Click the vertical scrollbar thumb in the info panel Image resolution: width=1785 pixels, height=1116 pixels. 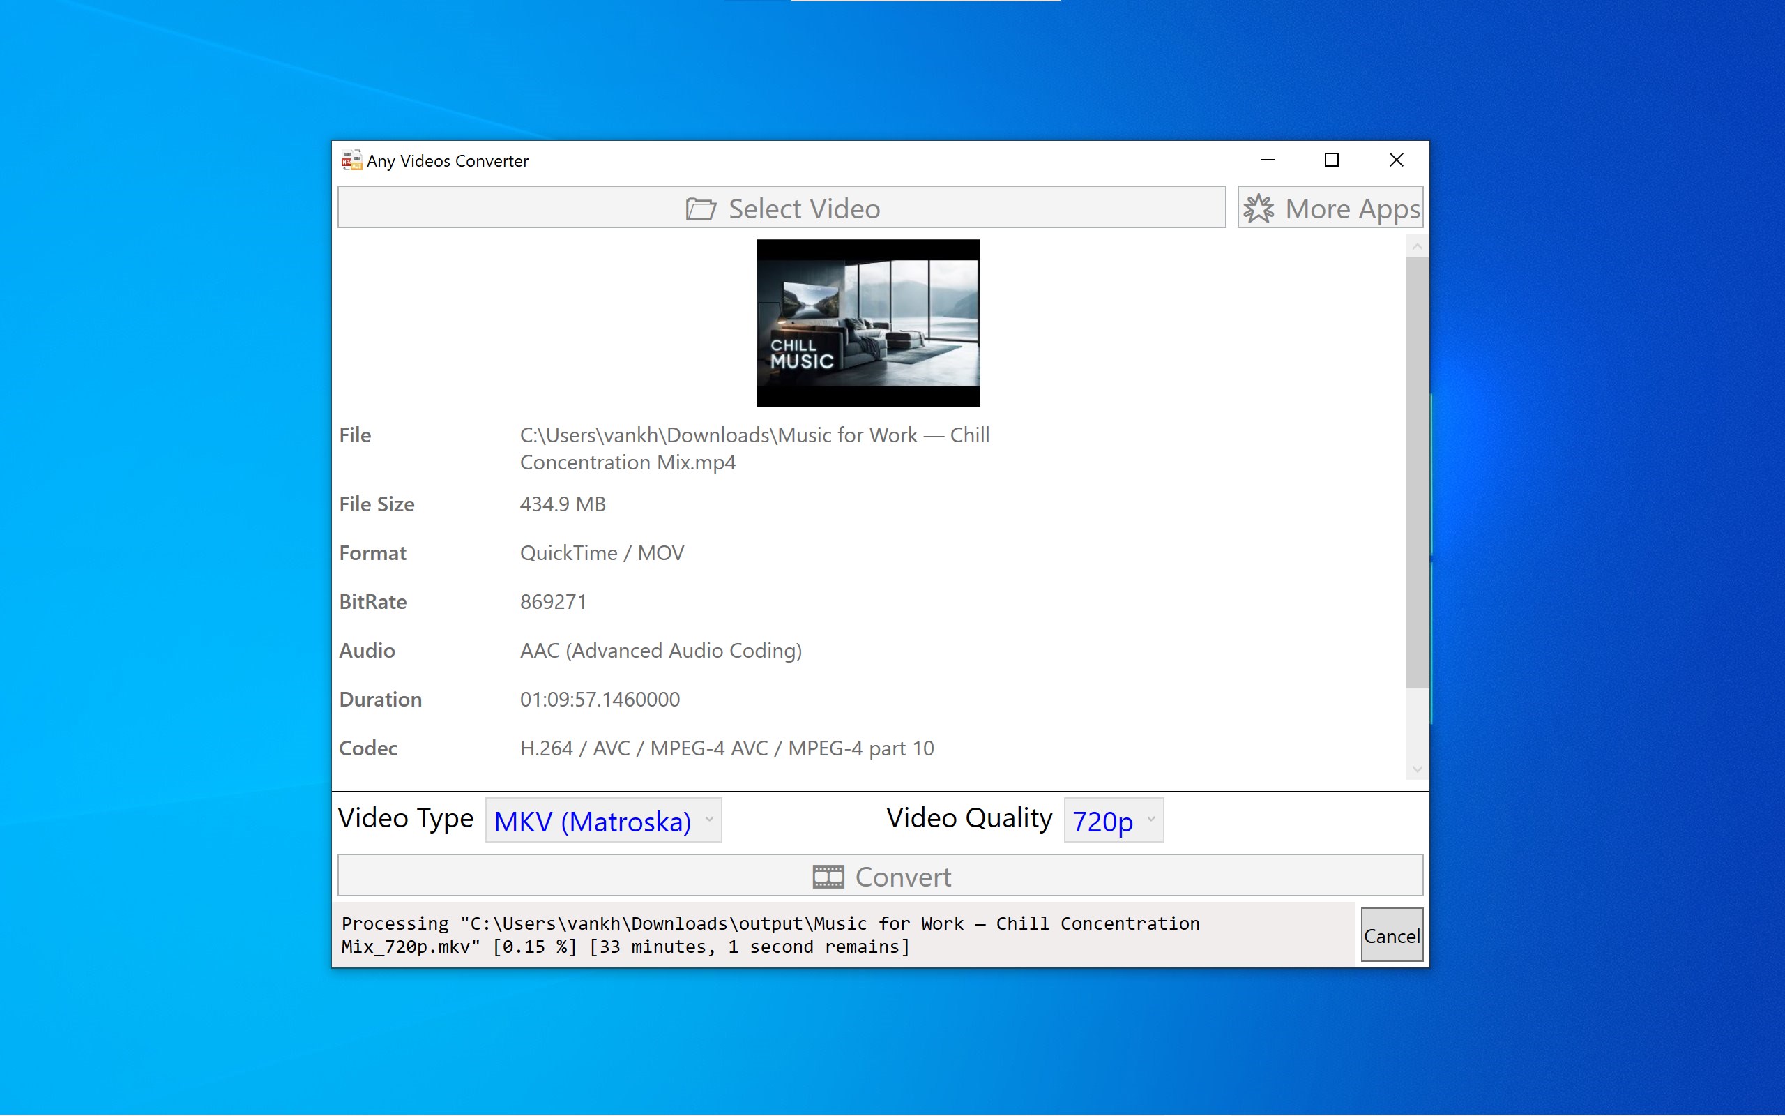click(x=1416, y=472)
